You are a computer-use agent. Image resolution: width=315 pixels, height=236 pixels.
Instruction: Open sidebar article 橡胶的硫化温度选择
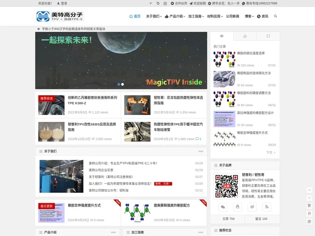pyautogui.click(x=251, y=53)
